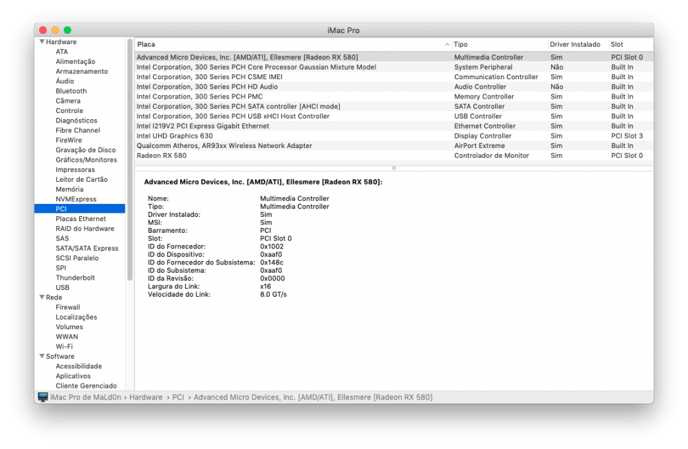Click the Ellesmere entry in path bar
688x449 pixels.
click(x=313, y=397)
